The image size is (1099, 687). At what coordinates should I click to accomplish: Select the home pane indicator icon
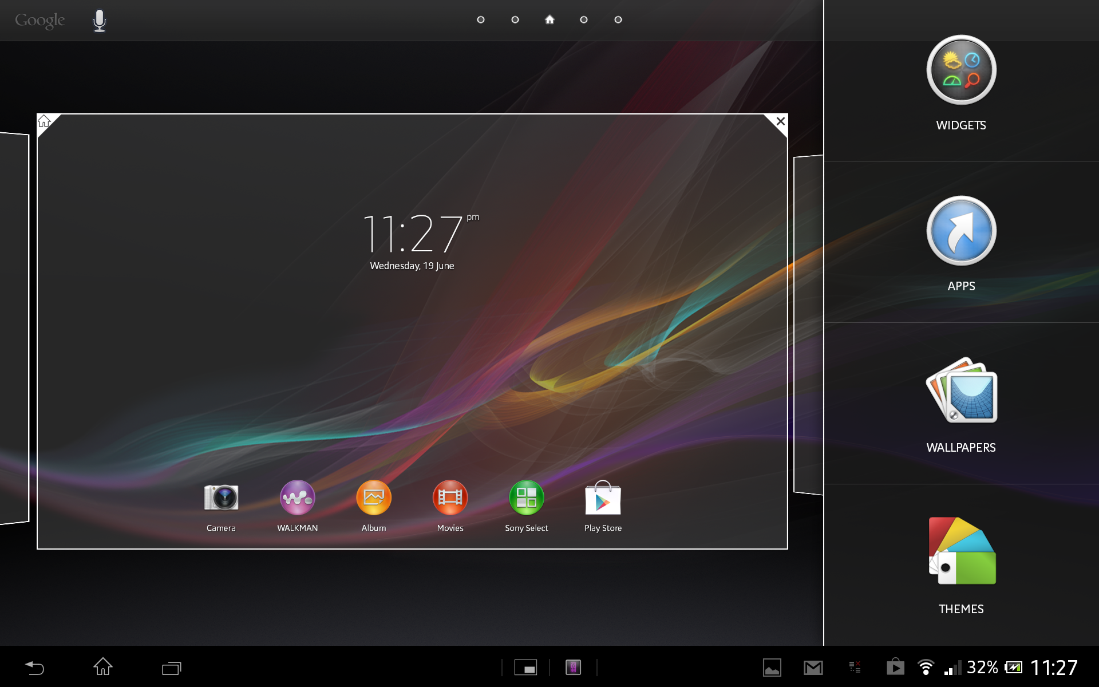coord(549,19)
